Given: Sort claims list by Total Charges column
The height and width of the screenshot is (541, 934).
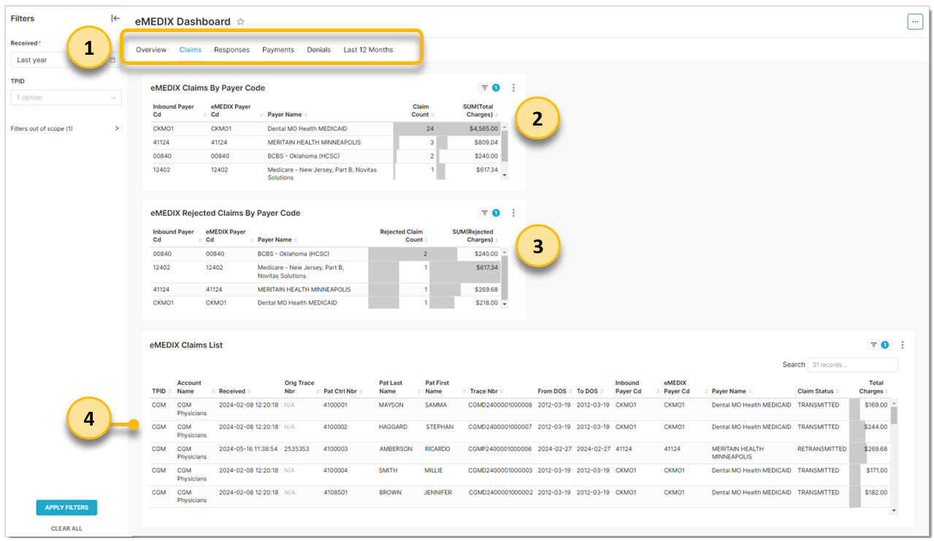Looking at the screenshot, I should click(873, 387).
